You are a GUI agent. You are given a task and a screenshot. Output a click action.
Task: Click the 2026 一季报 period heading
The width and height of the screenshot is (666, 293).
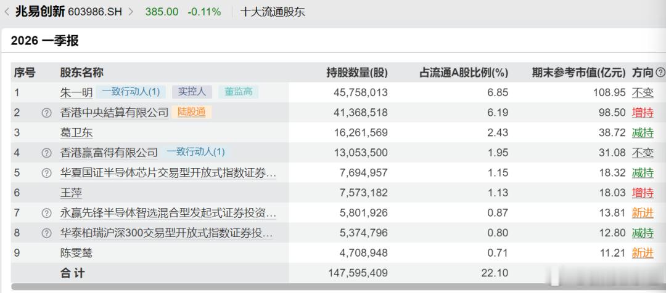tap(44, 41)
